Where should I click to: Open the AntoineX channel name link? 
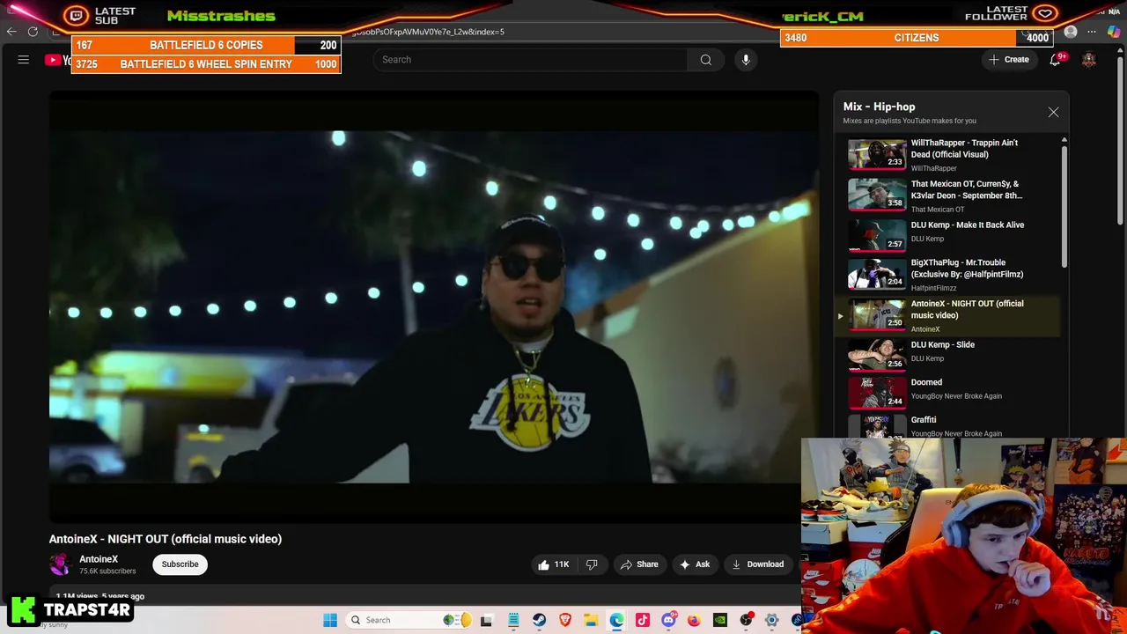(99, 559)
